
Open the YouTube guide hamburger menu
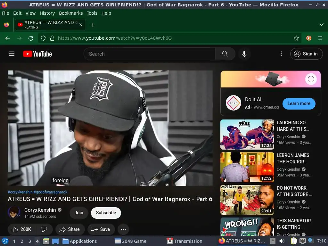point(12,54)
